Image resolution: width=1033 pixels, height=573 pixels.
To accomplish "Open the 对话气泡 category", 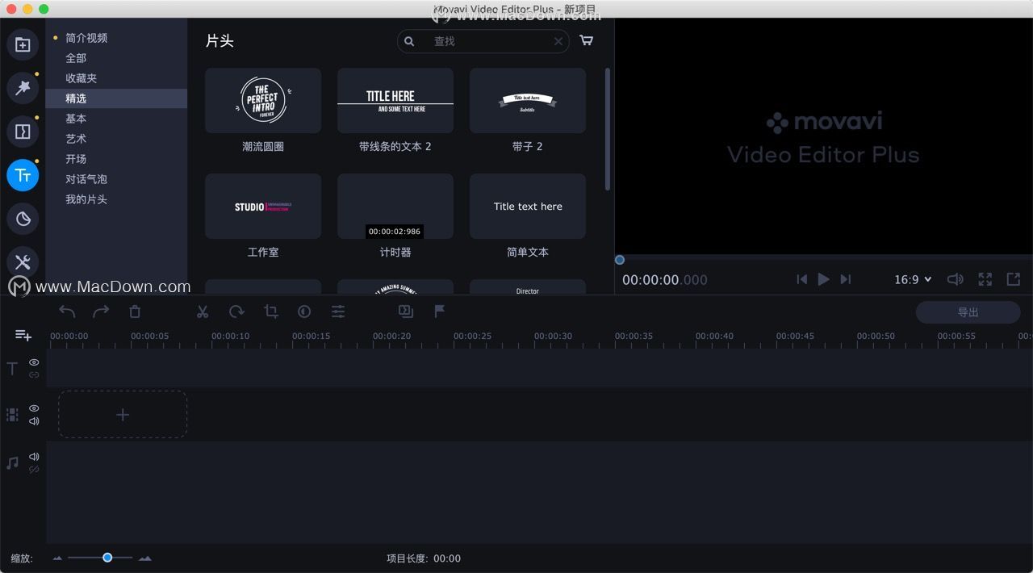I will (86, 179).
